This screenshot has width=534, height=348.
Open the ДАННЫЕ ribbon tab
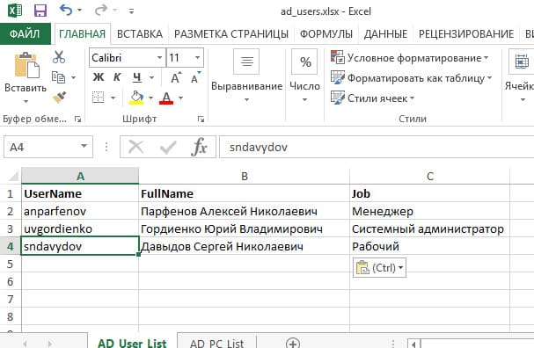tap(385, 34)
